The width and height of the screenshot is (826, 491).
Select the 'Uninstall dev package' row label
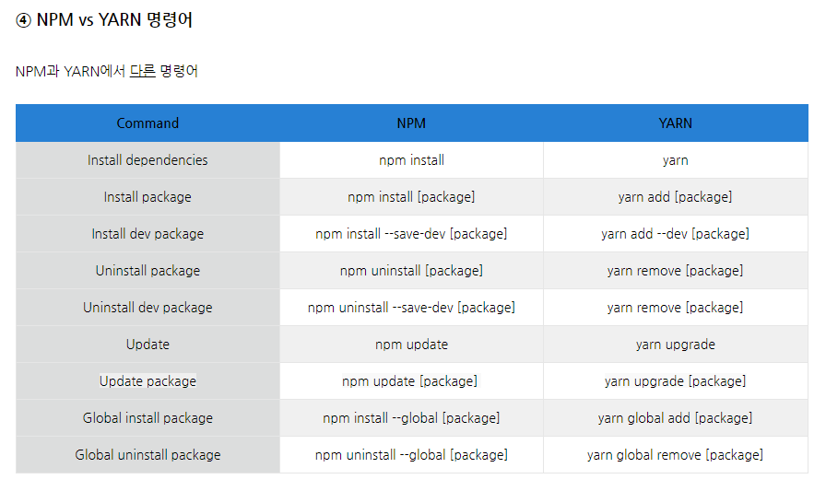pyautogui.click(x=147, y=308)
